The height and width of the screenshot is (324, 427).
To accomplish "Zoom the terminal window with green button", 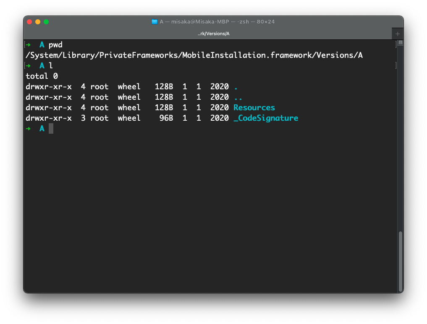I will coord(46,22).
